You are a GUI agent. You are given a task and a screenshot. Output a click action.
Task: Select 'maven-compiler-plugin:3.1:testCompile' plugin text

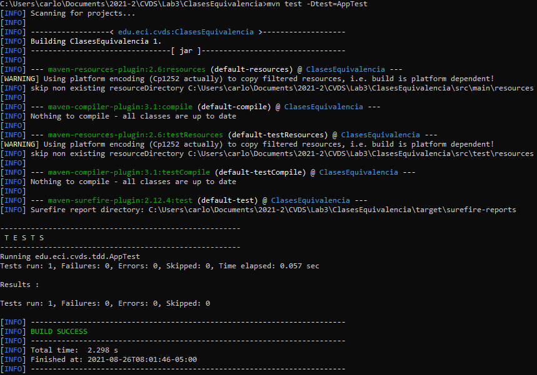129,173
